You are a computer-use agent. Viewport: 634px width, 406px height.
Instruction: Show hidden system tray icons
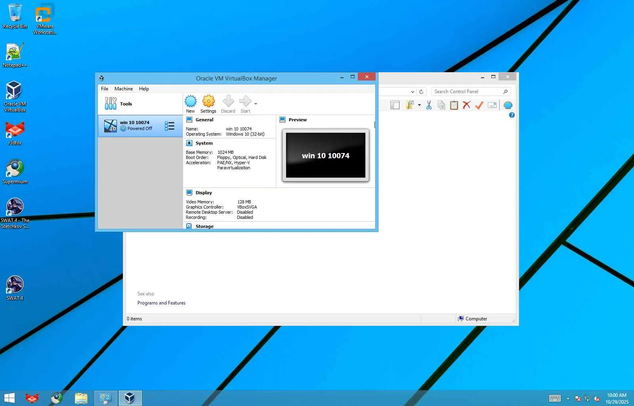pyautogui.click(x=568, y=398)
